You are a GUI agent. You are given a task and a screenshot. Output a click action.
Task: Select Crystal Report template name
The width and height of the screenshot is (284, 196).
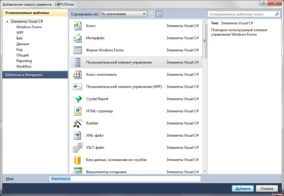click(x=97, y=99)
